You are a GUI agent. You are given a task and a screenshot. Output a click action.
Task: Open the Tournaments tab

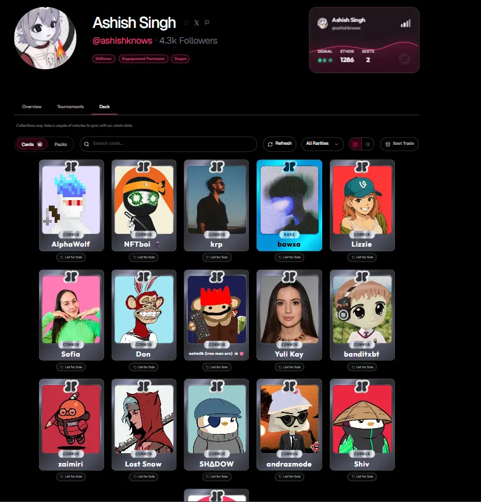tap(70, 106)
